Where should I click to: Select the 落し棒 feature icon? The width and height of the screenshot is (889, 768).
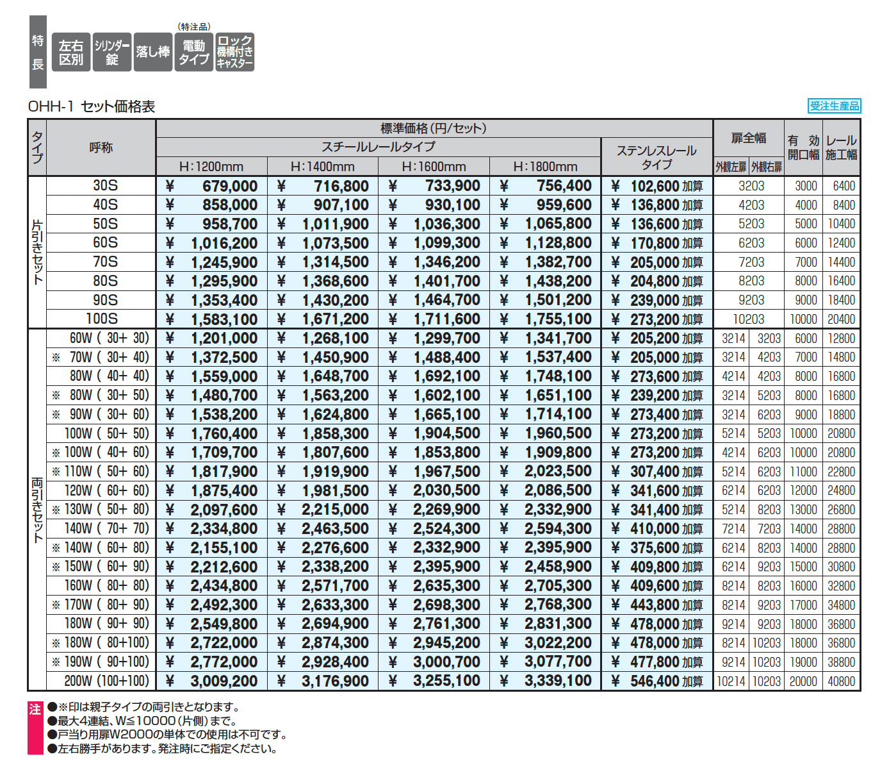coord(153,52)
